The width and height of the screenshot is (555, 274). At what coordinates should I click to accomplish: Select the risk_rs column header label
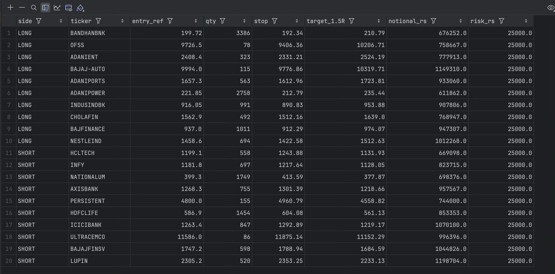tap(483, 21)
